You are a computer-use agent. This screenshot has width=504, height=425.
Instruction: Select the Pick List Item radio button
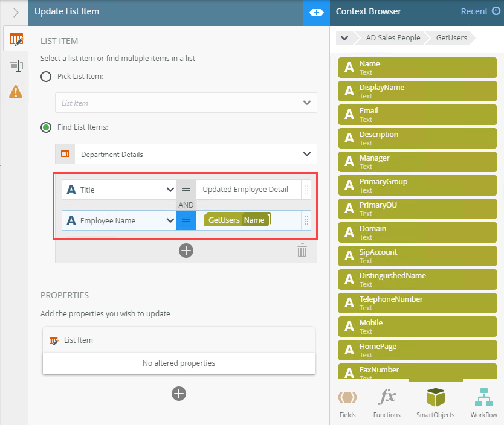[46, 77]
